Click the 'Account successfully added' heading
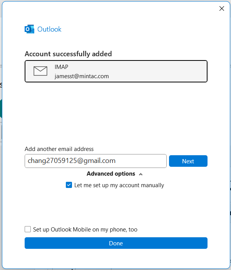 pyautogui.click(x=68, y=54)
